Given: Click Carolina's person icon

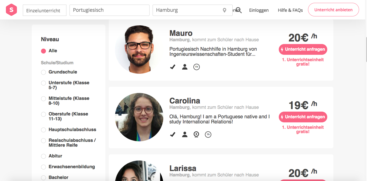Looking at the screenshot, I should [185, 134].
